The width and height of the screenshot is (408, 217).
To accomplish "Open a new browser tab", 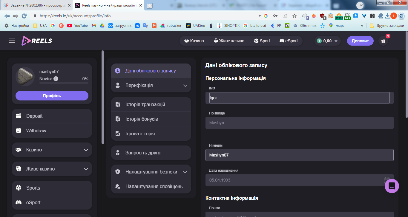I will 150,6.
